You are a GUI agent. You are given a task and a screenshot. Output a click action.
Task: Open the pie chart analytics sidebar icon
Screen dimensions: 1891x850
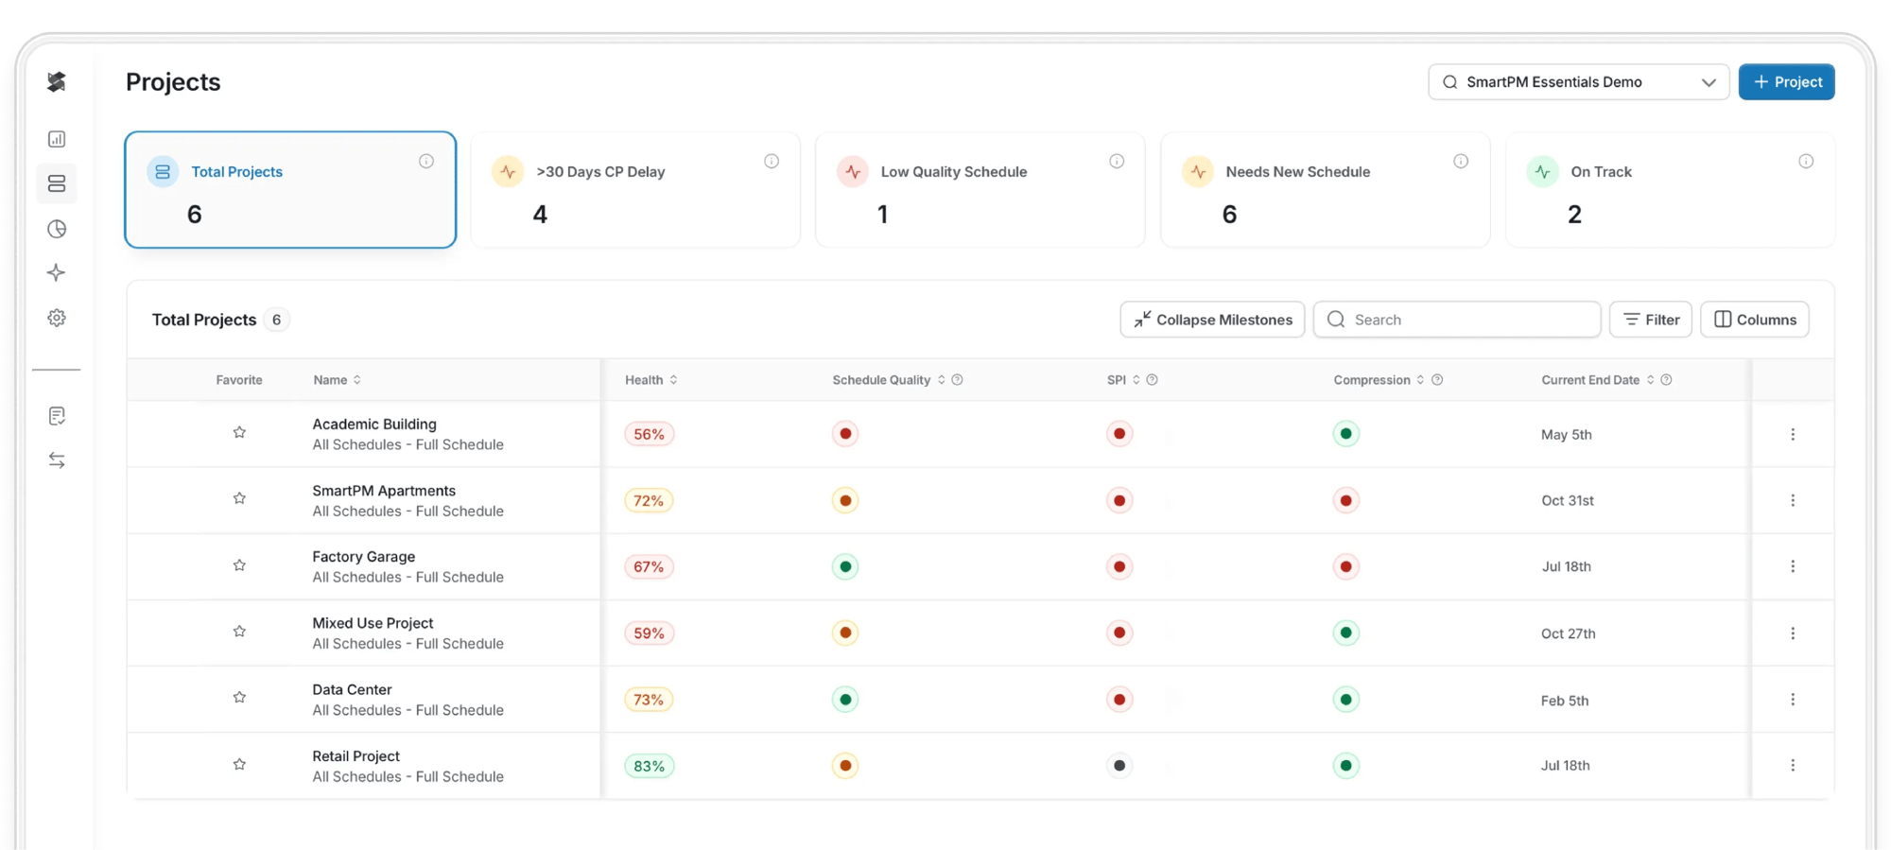(x=57, y=229)
